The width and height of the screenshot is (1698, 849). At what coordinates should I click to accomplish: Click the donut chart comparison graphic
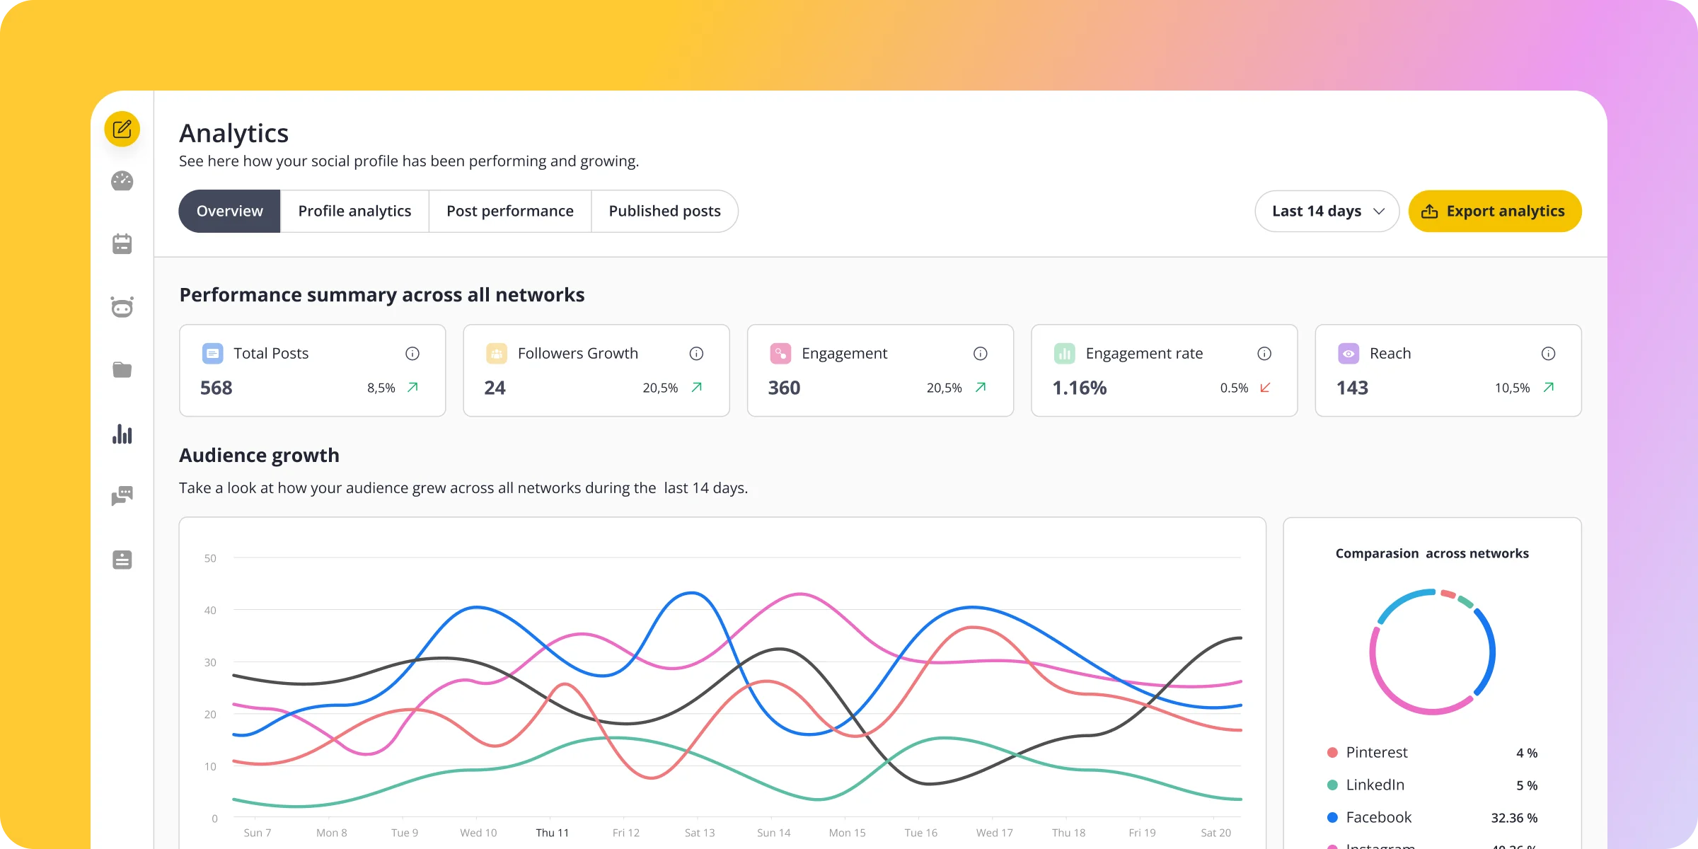tap(1432, 652)
